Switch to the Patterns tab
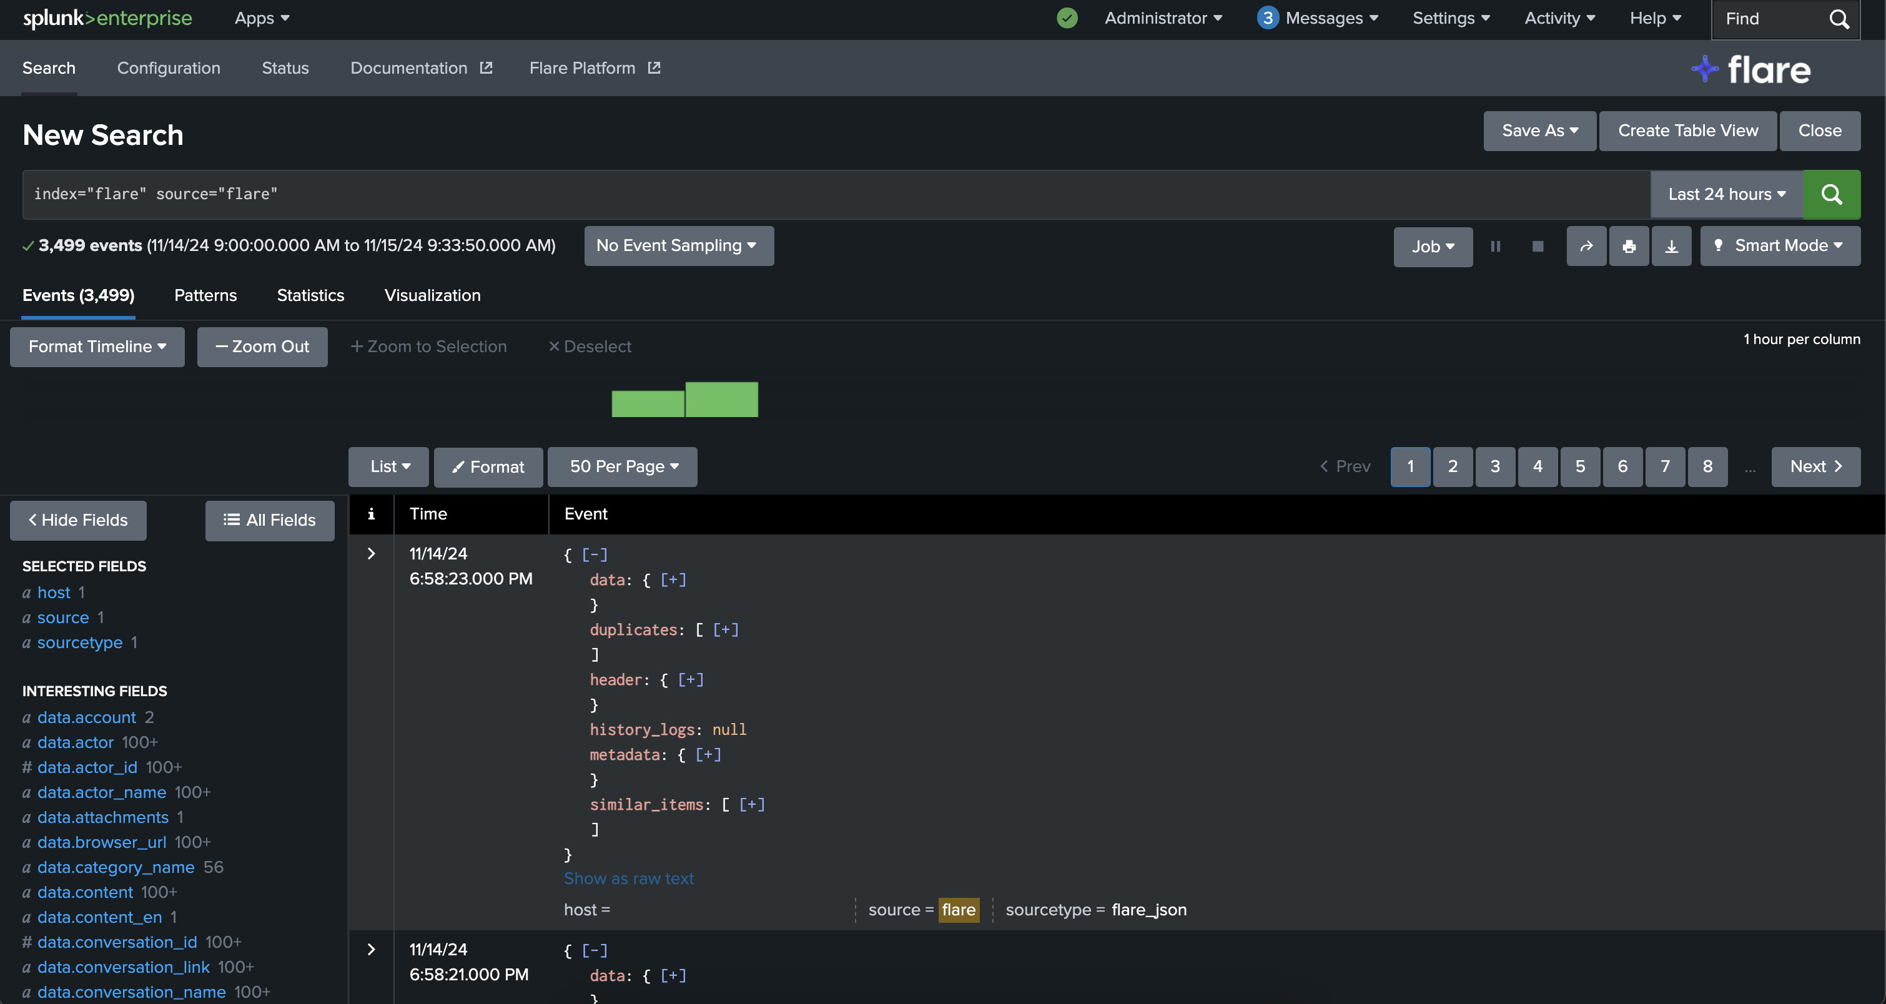 tap(205, 295)
